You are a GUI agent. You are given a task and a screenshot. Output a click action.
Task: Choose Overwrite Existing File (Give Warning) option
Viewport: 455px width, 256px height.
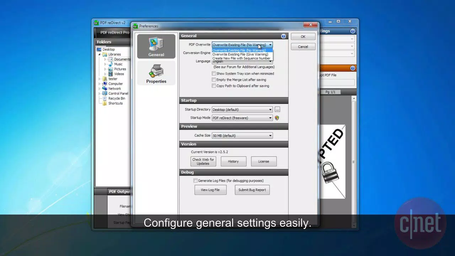[x=242, y=54]
